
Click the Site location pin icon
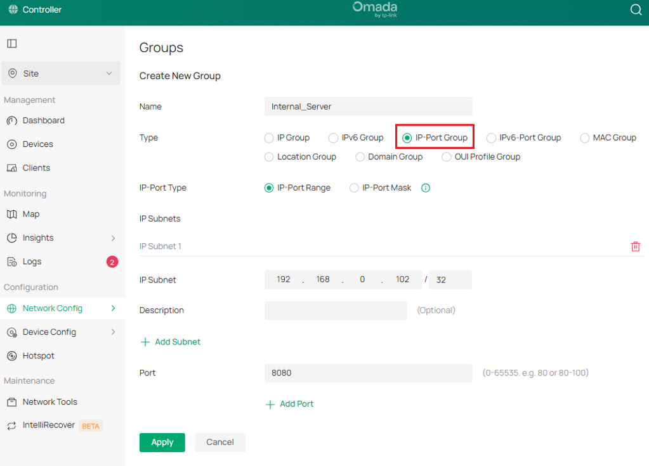tap(13, 73)
